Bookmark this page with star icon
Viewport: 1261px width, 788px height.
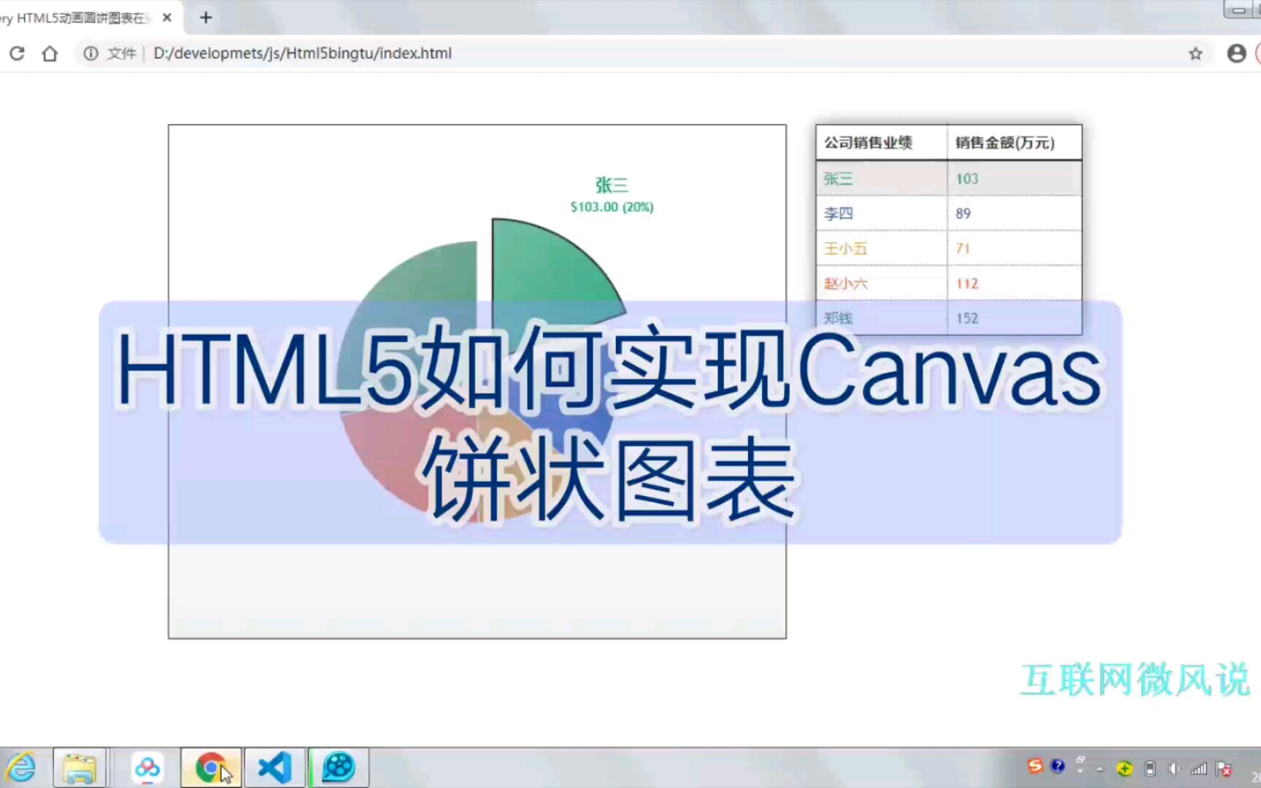click(x=1195, y=53)
